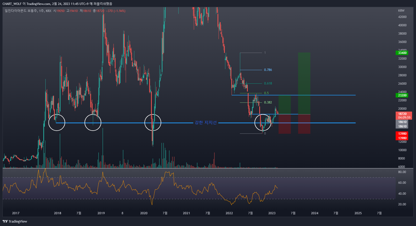Click the 28000 price axis value
416x226 pixels.
tap(402, 75)
